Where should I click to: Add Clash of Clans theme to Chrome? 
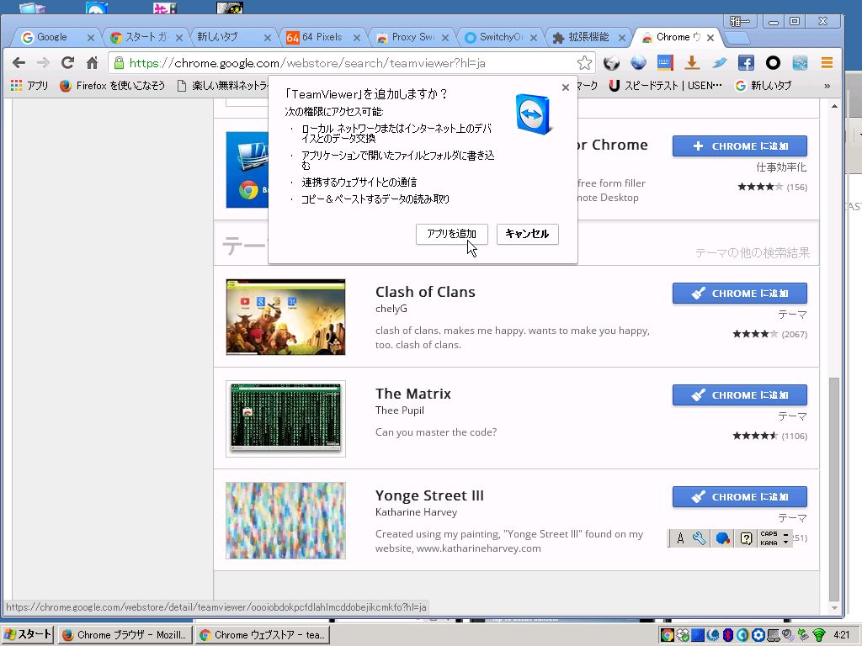pos(739,294)
